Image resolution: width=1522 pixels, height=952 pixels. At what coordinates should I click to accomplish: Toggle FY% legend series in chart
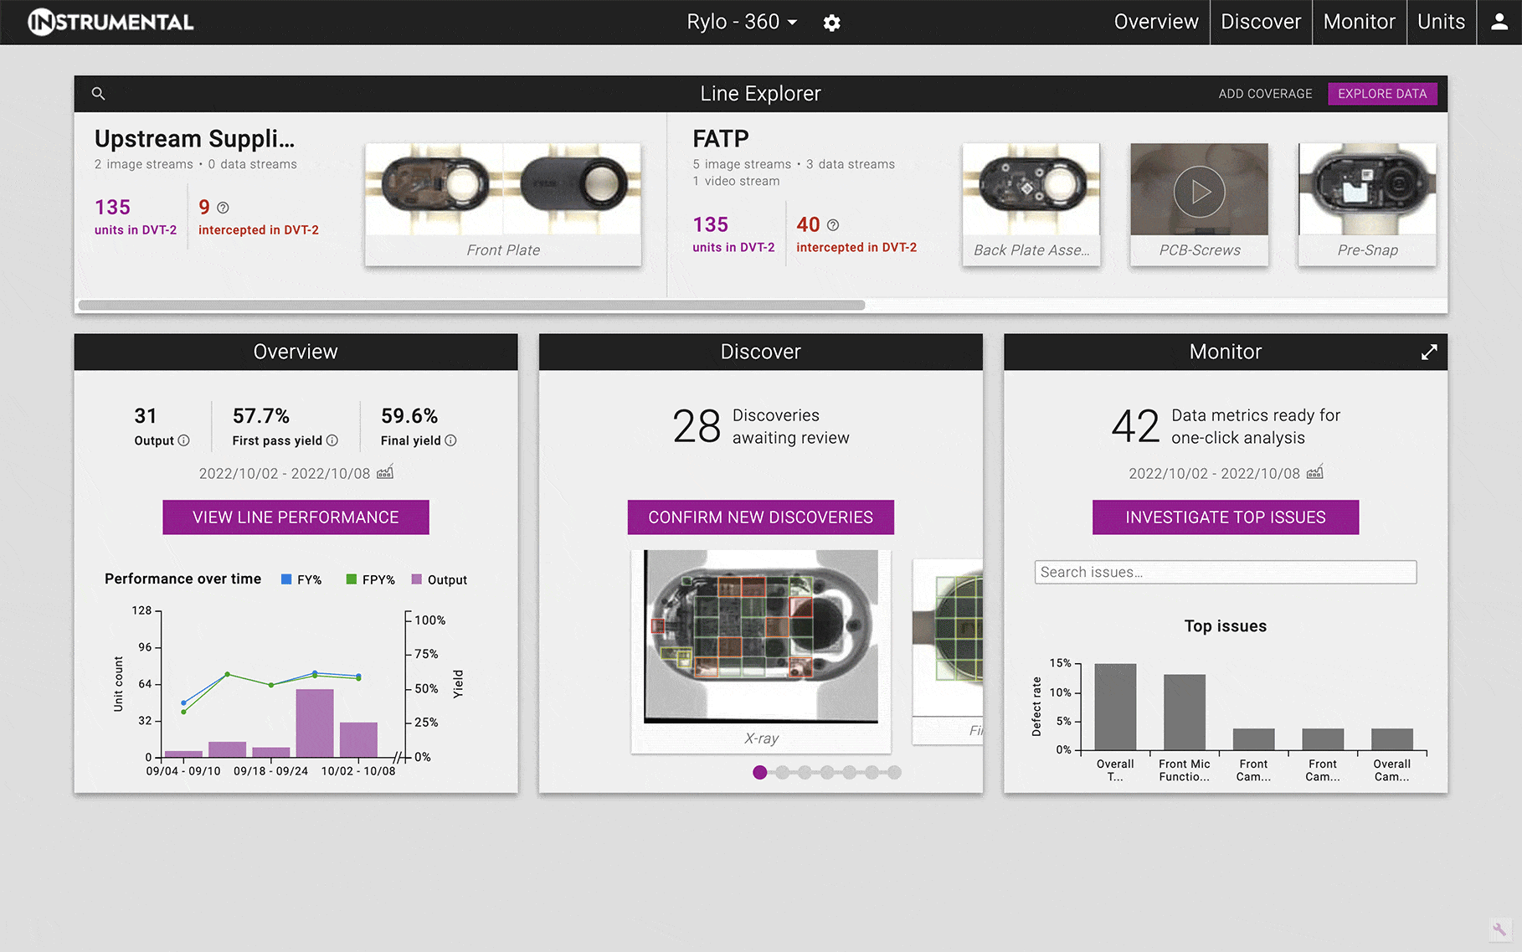[301, 579]
